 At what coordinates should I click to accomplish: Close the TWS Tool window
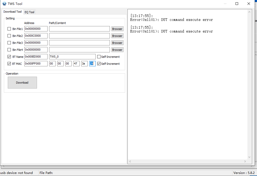[249, 4]
